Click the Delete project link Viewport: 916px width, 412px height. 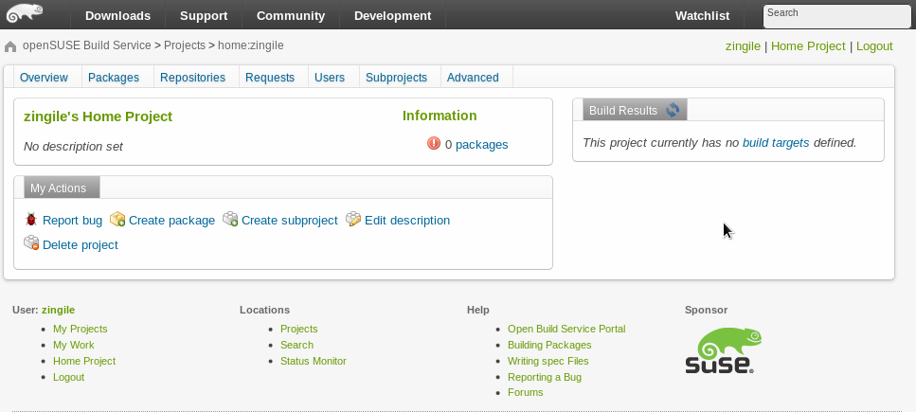(80, 245)
